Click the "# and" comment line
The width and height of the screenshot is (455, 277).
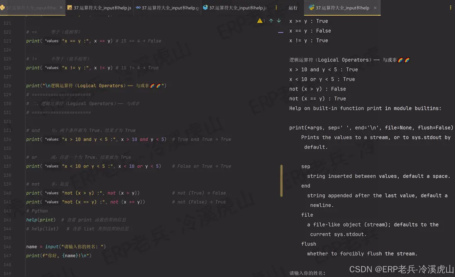point(81,131)
